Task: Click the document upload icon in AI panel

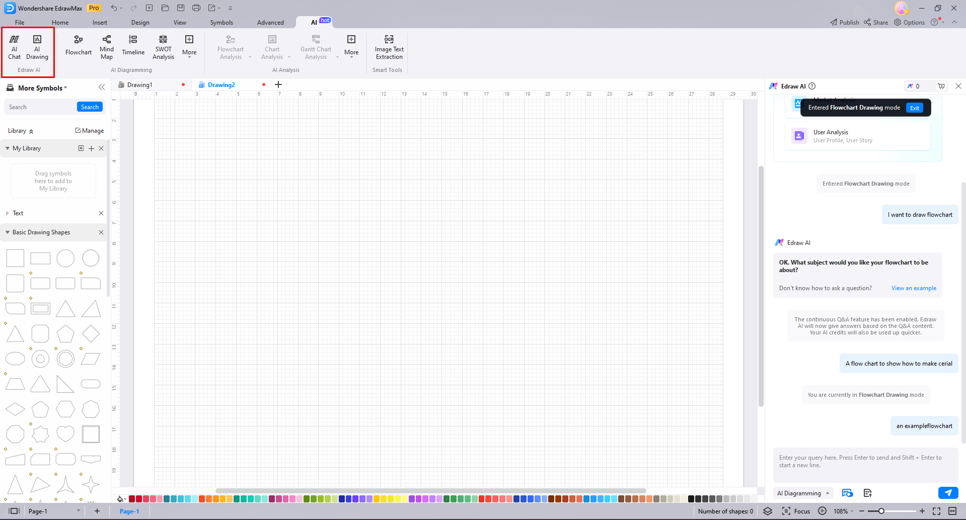Action: pyautogui.click(x=867, y=493)
